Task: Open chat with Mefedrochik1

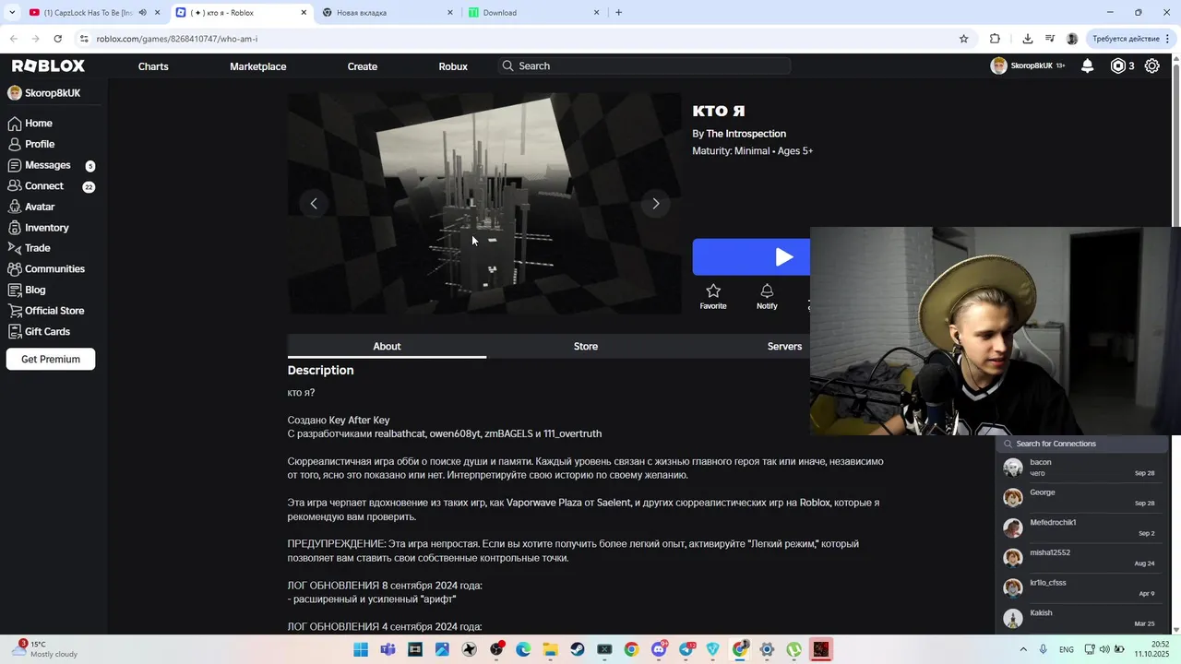Action: 1081,528
